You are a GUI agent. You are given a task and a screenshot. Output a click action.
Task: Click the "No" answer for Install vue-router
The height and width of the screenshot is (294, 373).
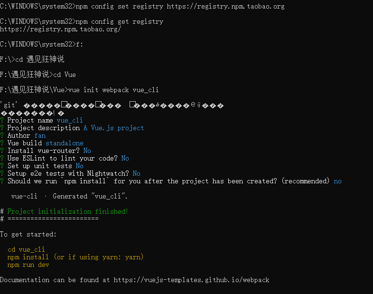click(x=87, y=151)
